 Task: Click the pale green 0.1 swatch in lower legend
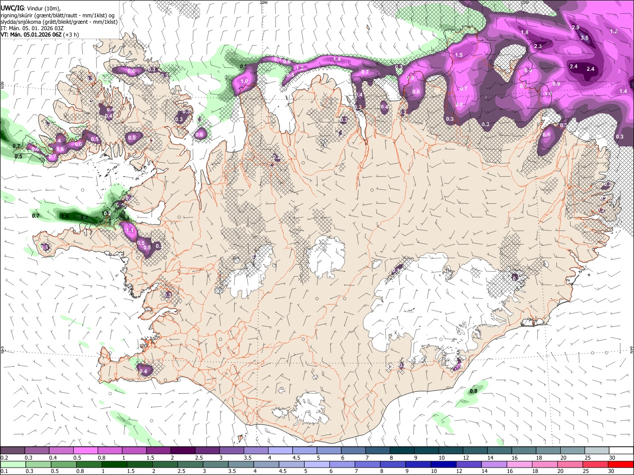point(13,464)
